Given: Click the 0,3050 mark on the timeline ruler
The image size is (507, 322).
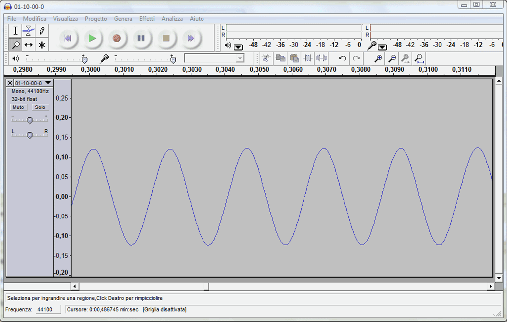Looking at the screenshot, I should [x=259, y=70].
